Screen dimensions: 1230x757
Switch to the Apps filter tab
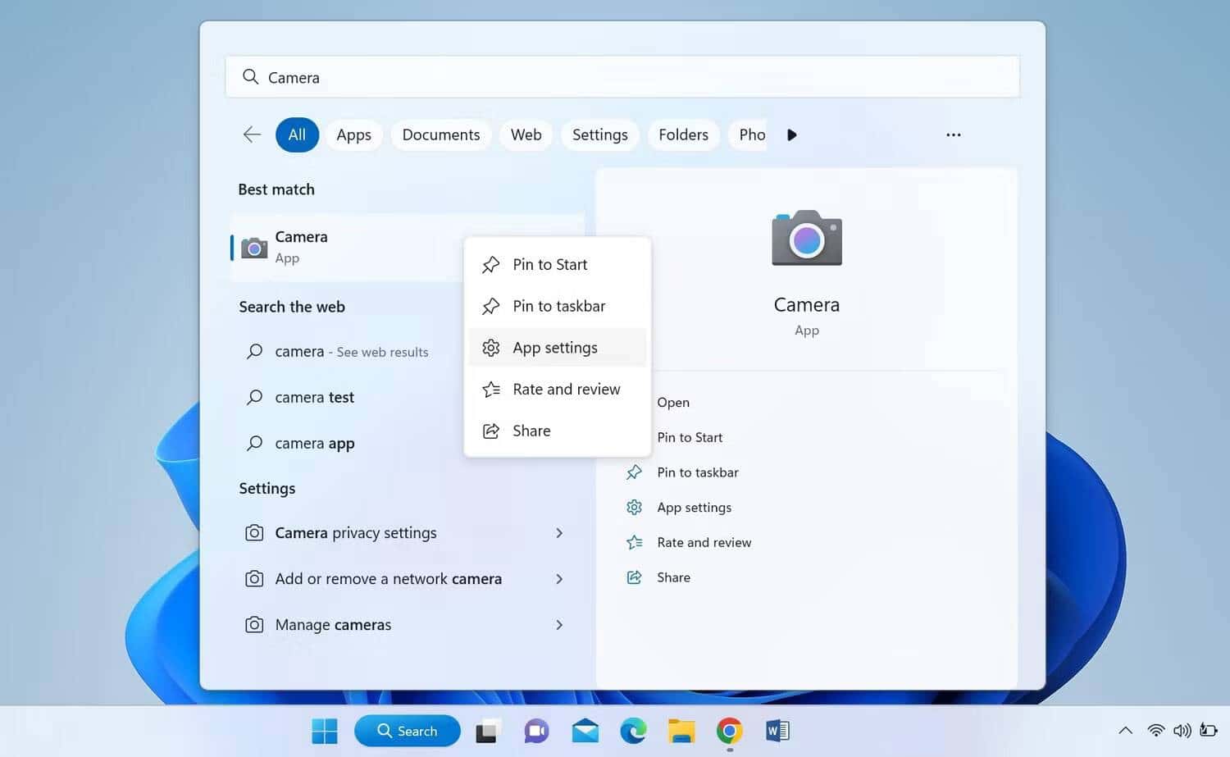click(353, 135)
